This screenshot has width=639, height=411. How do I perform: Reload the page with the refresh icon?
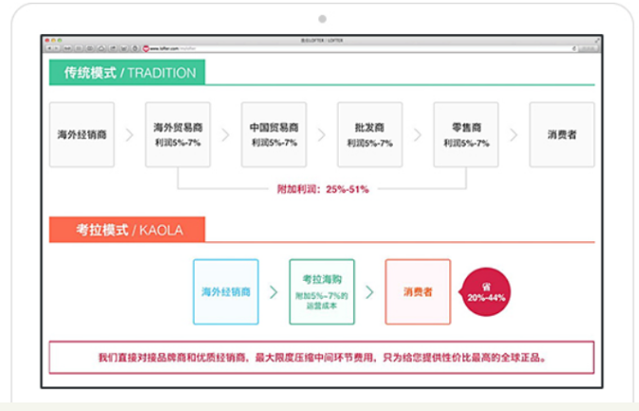pos(574,48)
